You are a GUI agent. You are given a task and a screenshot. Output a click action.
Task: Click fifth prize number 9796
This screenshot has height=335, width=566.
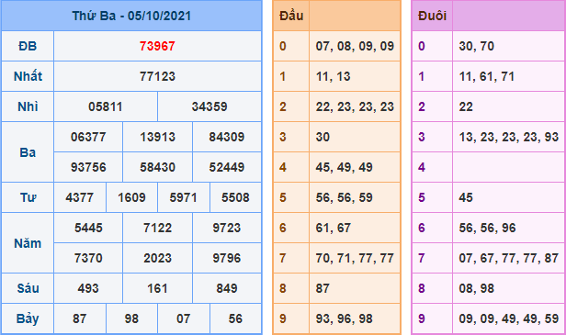(227, 258)
